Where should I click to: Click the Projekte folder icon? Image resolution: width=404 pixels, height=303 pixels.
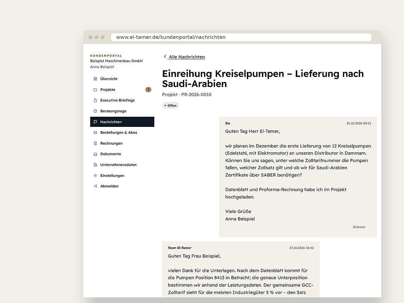point(95,90)
